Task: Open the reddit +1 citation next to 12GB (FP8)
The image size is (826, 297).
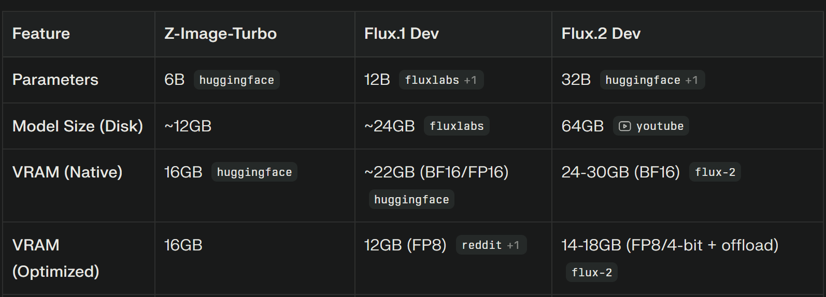Action: click(491, 245)
